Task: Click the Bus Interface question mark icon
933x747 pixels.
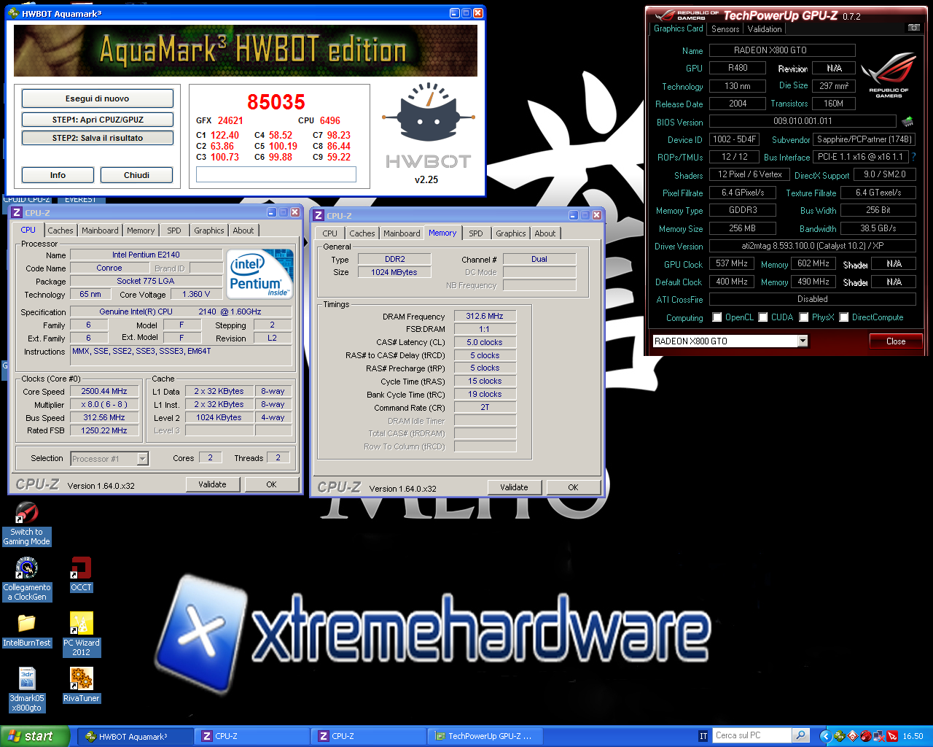Action: 913,157
